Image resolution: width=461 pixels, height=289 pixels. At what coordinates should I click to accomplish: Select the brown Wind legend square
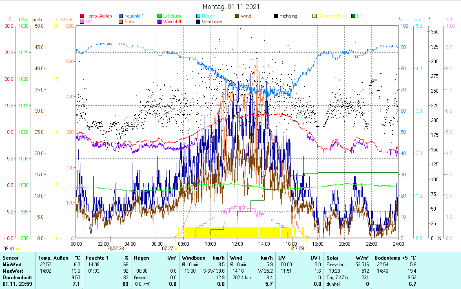coord(237,16)
